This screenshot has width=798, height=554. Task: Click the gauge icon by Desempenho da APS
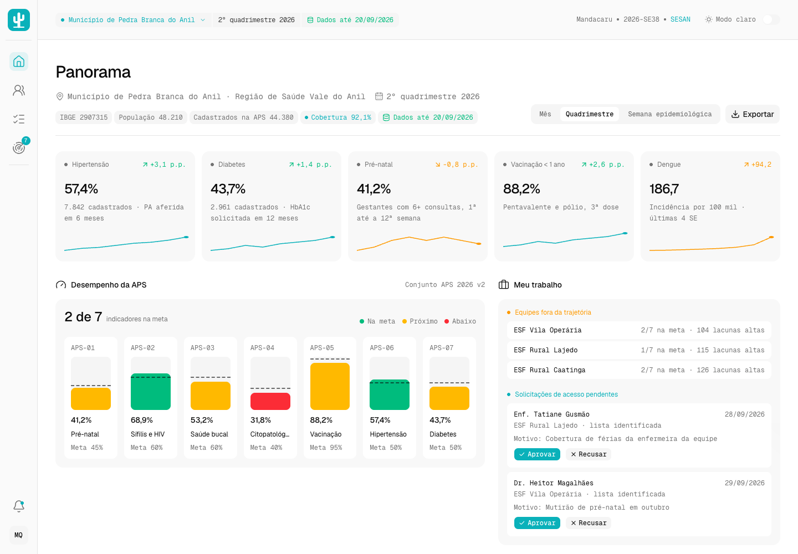(61, 285)
